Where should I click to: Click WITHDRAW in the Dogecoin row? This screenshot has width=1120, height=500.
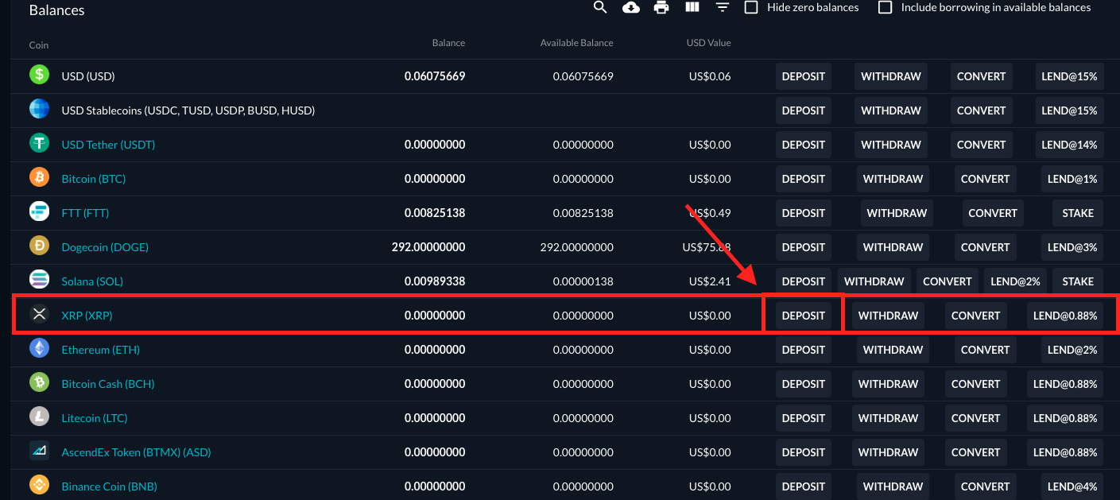[x=893, y=247]
